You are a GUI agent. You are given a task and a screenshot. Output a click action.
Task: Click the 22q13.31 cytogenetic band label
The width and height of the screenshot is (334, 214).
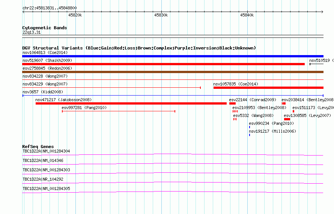point(32,32)
